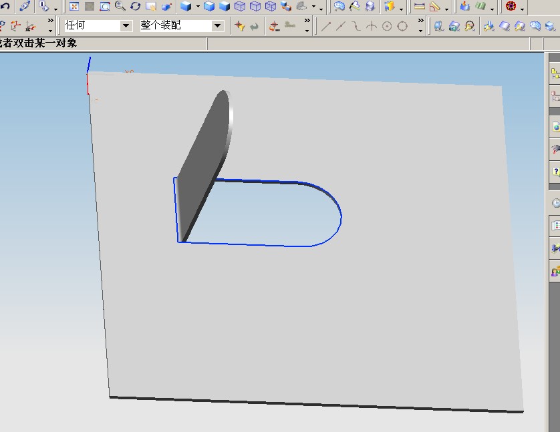Image resolution: width=560 pixels, height=432 pixels.
Task: Click the blue speech cloud analysis icon
Action: point(535,25)
